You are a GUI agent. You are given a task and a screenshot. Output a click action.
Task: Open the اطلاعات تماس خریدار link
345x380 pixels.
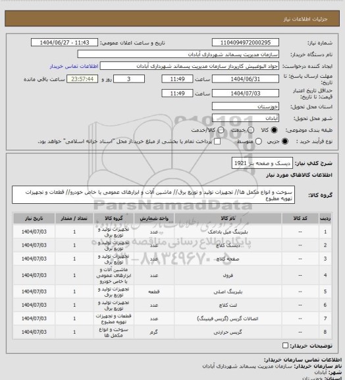pos(74,67)
